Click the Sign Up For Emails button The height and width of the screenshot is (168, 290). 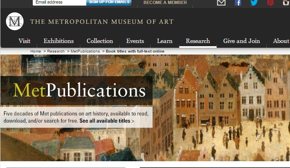[x=109, y=2]
